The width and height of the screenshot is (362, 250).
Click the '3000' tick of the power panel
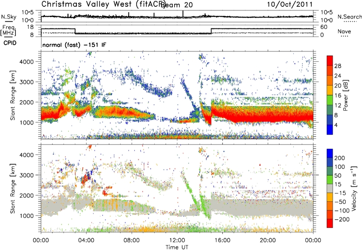coord(27,82)
